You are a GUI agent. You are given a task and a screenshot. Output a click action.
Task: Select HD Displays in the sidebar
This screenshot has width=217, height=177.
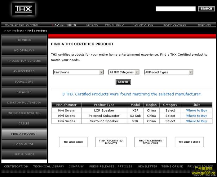point(24,50)
